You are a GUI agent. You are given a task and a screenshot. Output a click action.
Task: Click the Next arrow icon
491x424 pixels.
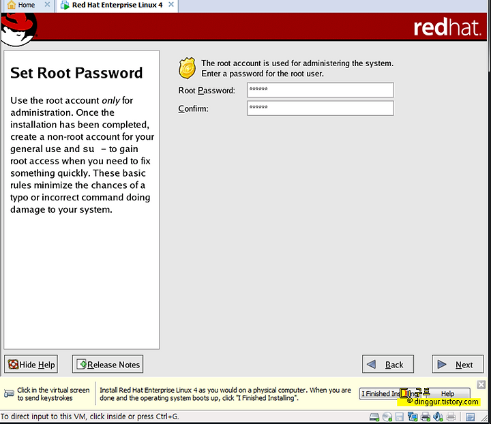pyautogui.click(x=442, y=365)
